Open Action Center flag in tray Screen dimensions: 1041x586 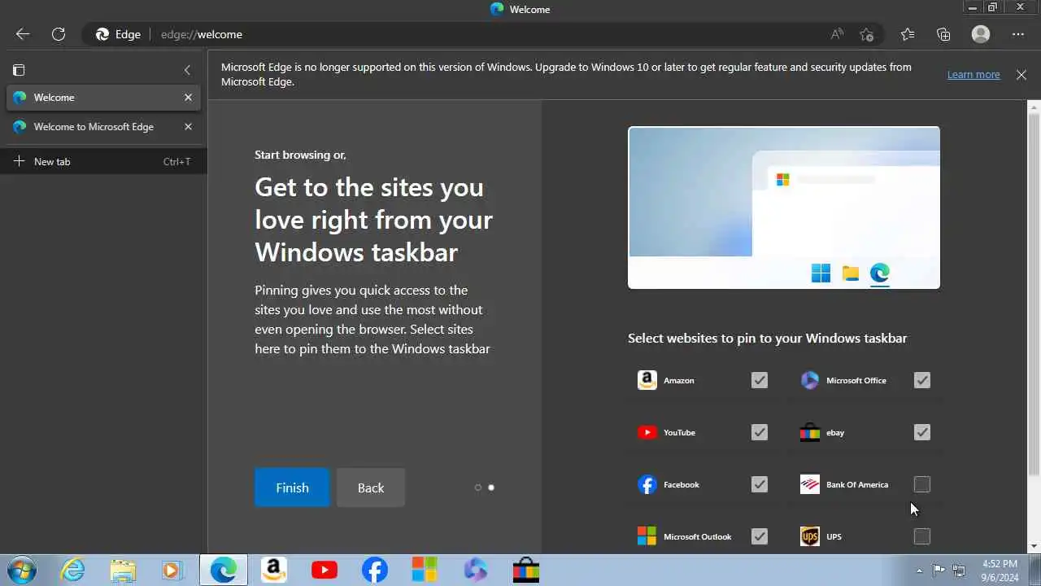coord(939,571)
